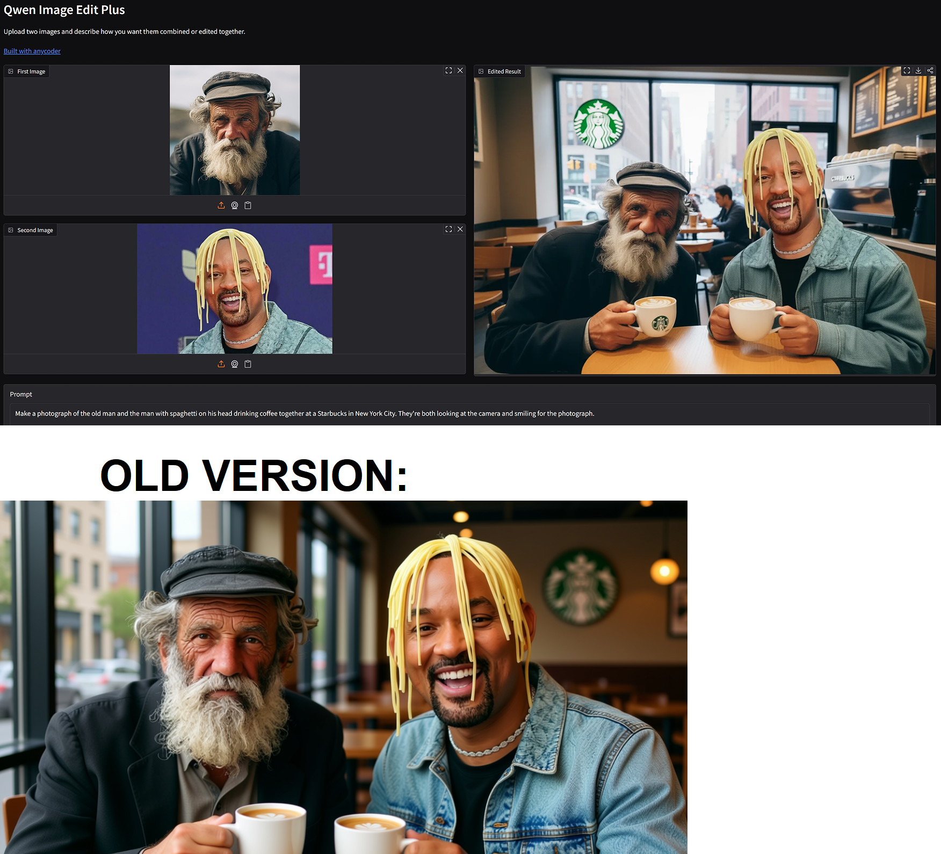Open the 'Built with anycoder' link
The height and width of the screenshot is (854, 941).
point(32,51)
